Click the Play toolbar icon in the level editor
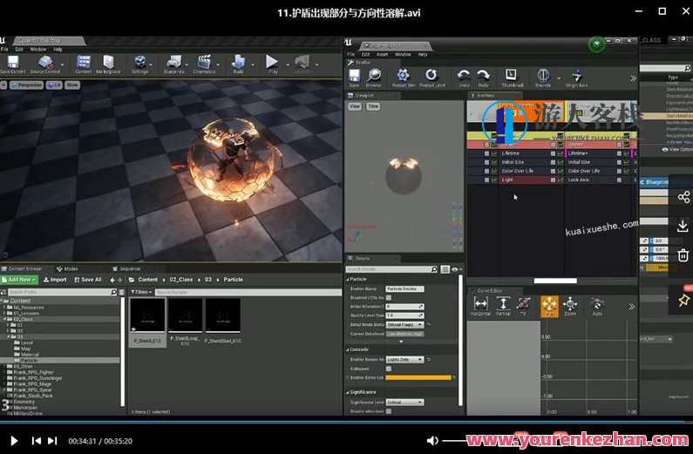Viewport: 693px width, 454px height. (272, 62)
